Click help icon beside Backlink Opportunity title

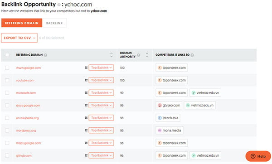[59, 5]
